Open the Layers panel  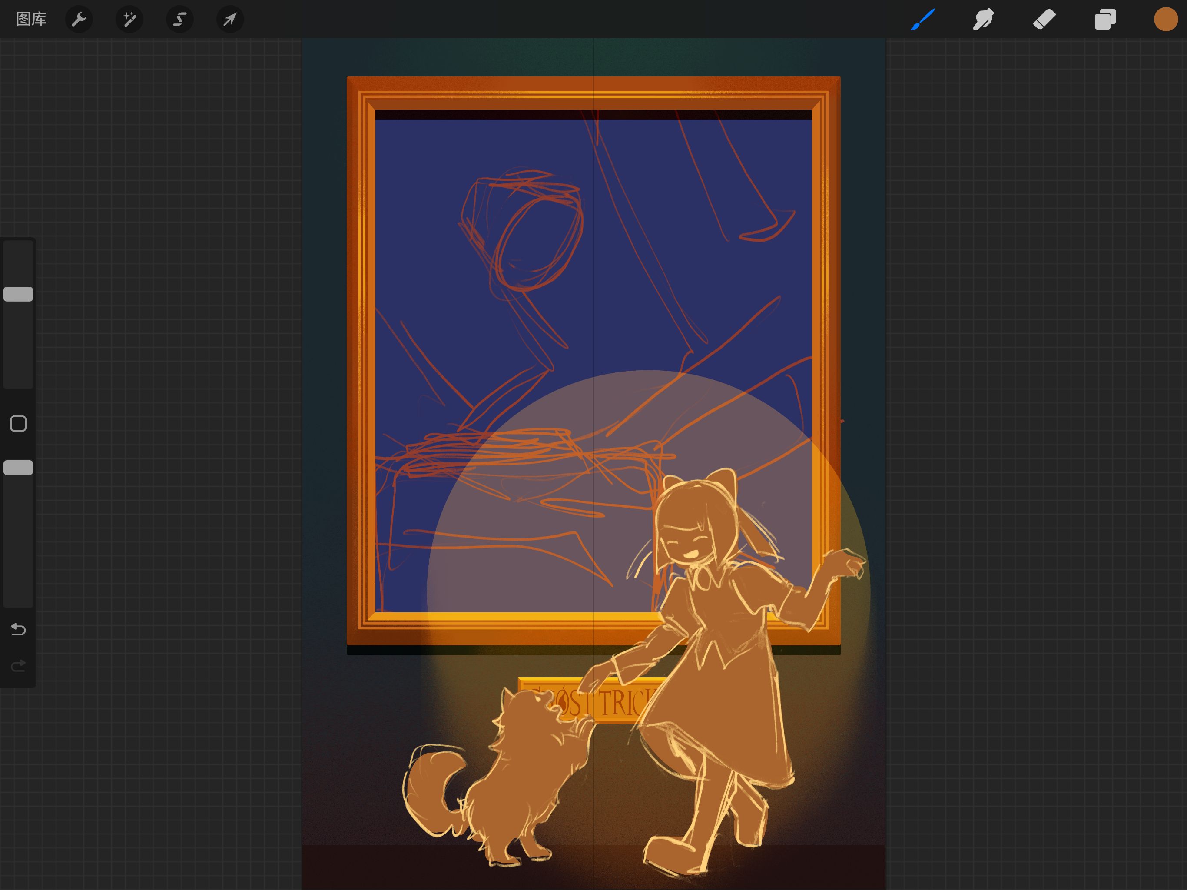[x=1105, y=20]
